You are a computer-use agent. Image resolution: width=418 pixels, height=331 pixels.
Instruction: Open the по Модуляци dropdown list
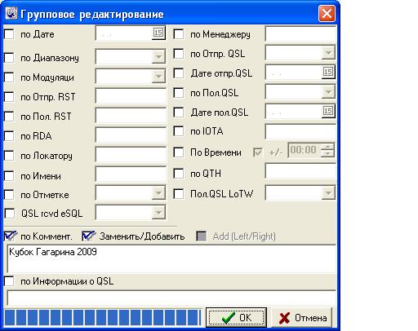(x=158, y=77)
